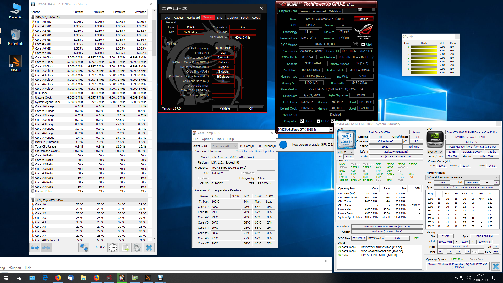Click the system clock showing 22:27
Image resolution: width=503 pixels, height=283 pixels.
[480, 275]
